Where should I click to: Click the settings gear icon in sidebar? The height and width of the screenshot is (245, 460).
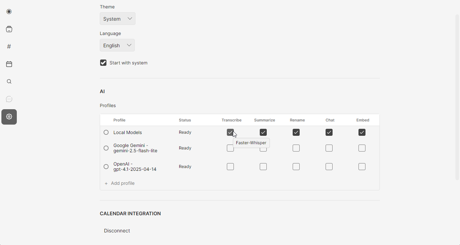pyautogui.click(x=9, y=117)
